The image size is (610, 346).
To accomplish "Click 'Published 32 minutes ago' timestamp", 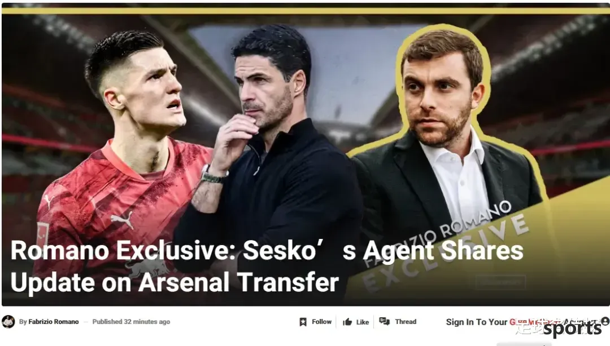I will (x=131, y=322).
